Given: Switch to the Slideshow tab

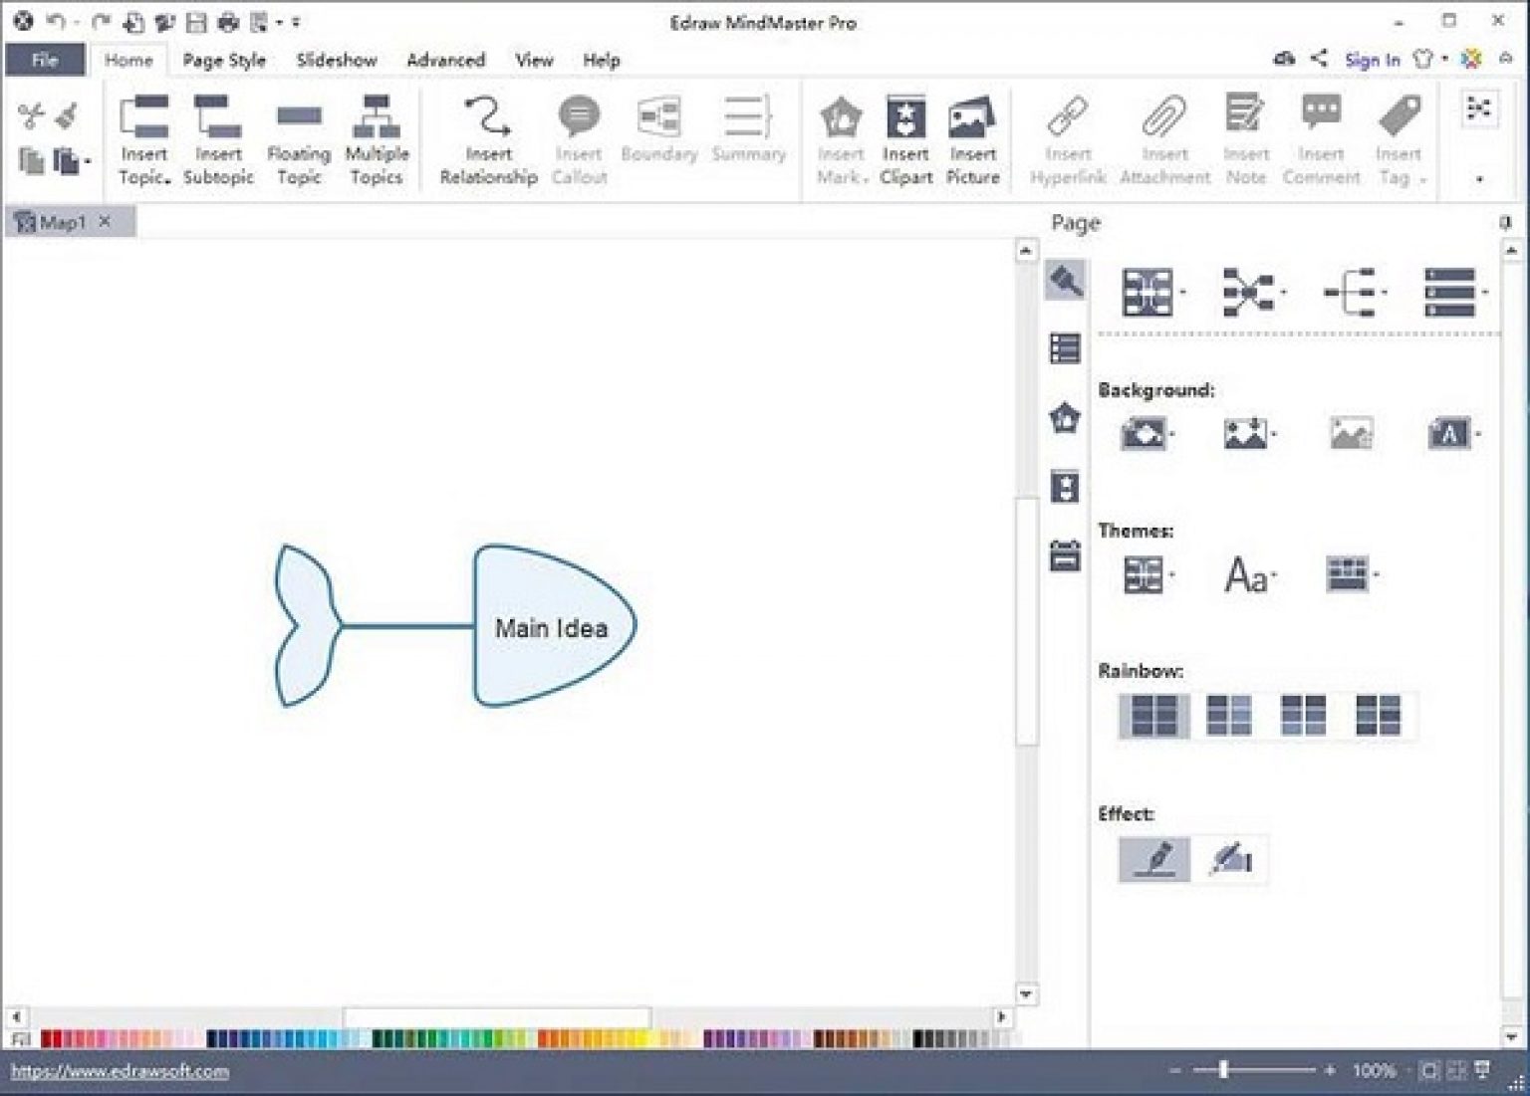Looking at the screenshot, I should coord(337,60).
